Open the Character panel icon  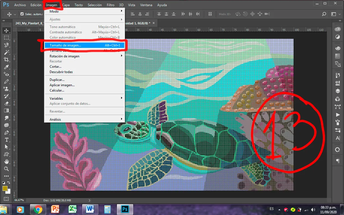(338, 138)
